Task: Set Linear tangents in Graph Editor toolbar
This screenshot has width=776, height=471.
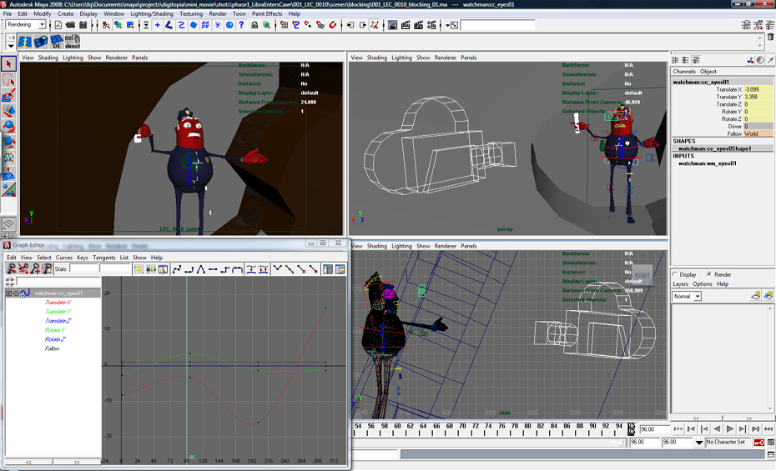Action: [x=201, y=269]
